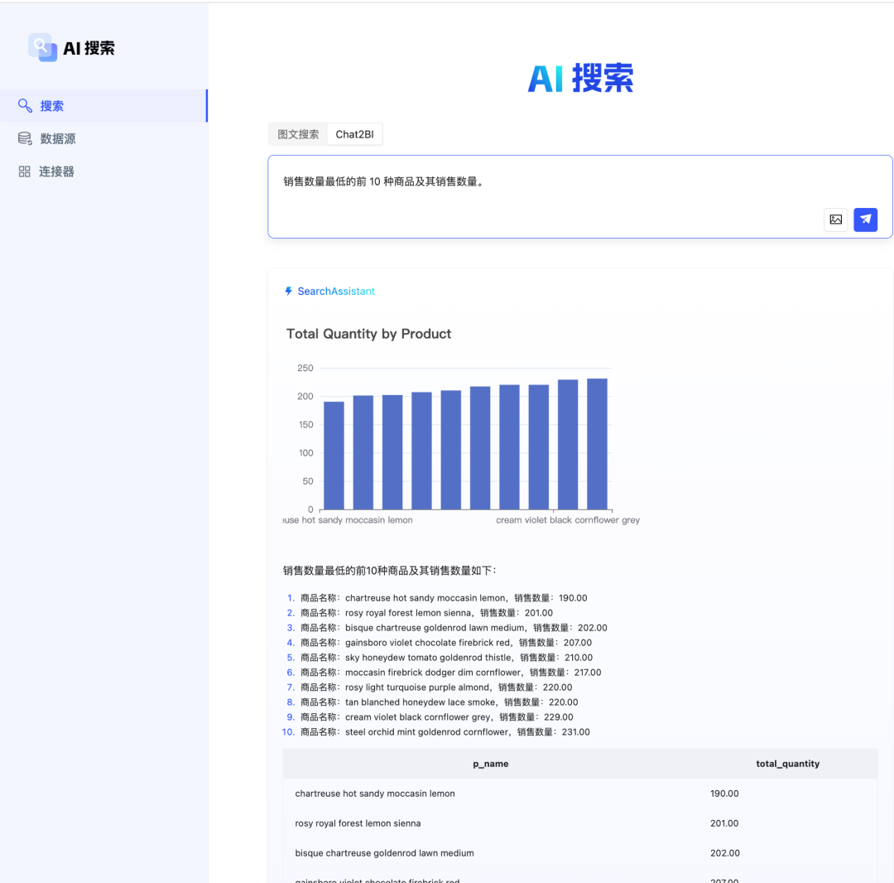
Task: Open the 连接器 sidebar menu item
Action: pos(103,171)
